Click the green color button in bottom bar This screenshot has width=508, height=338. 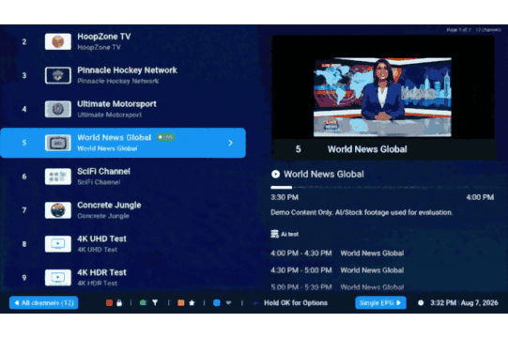coord(143,302)
